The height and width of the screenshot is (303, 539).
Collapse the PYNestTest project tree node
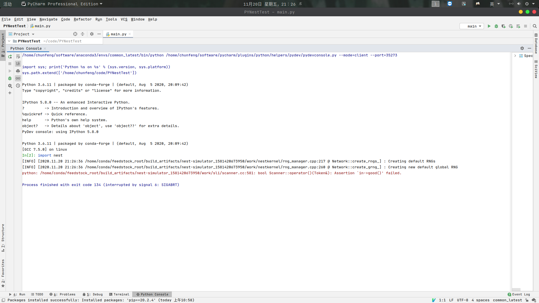point(9,41)
